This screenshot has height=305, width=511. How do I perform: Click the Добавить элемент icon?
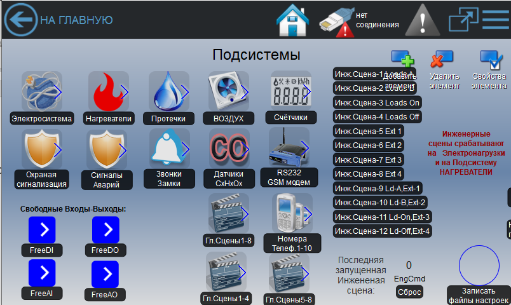(x=402, y=62)
